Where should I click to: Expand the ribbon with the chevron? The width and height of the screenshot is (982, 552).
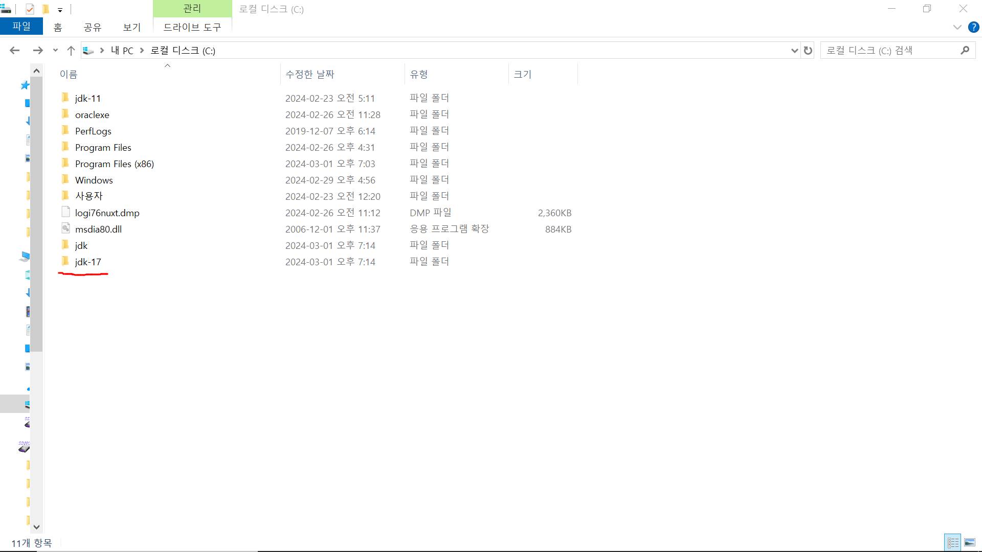coord(957,27)
